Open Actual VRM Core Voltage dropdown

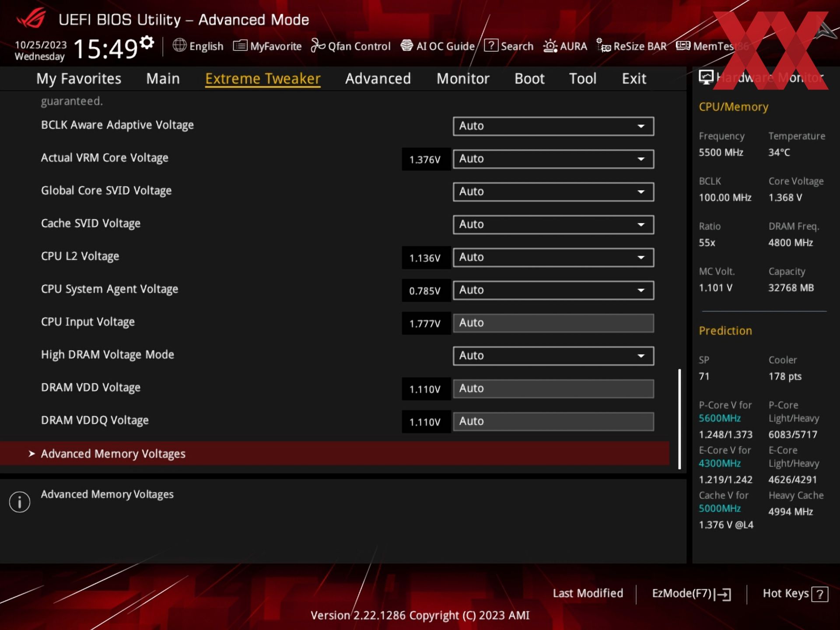tap(553, 159)
